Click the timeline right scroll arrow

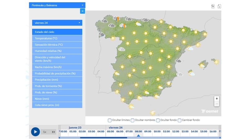pyautogui.click(x=220, y=137)
